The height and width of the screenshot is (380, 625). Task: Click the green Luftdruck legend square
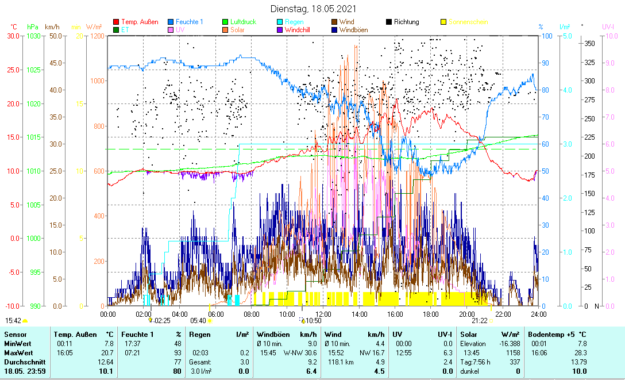226,22
